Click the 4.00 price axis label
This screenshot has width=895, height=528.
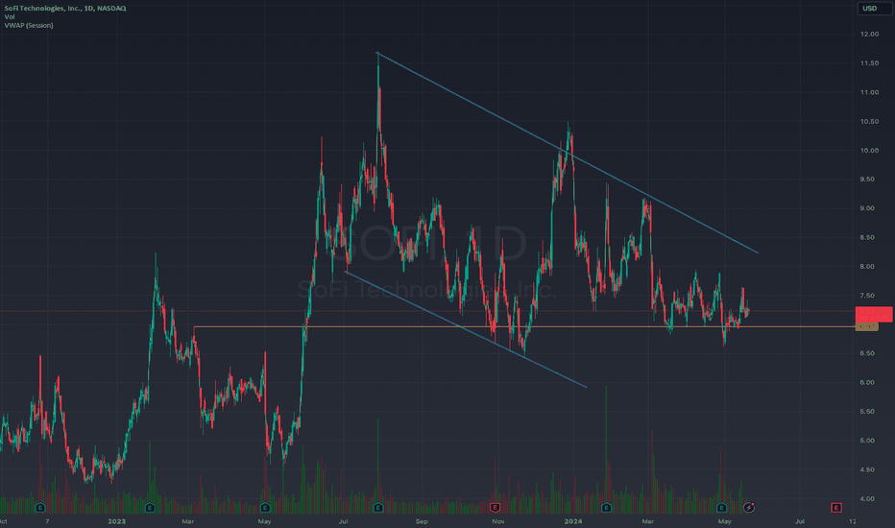point(869,499)
